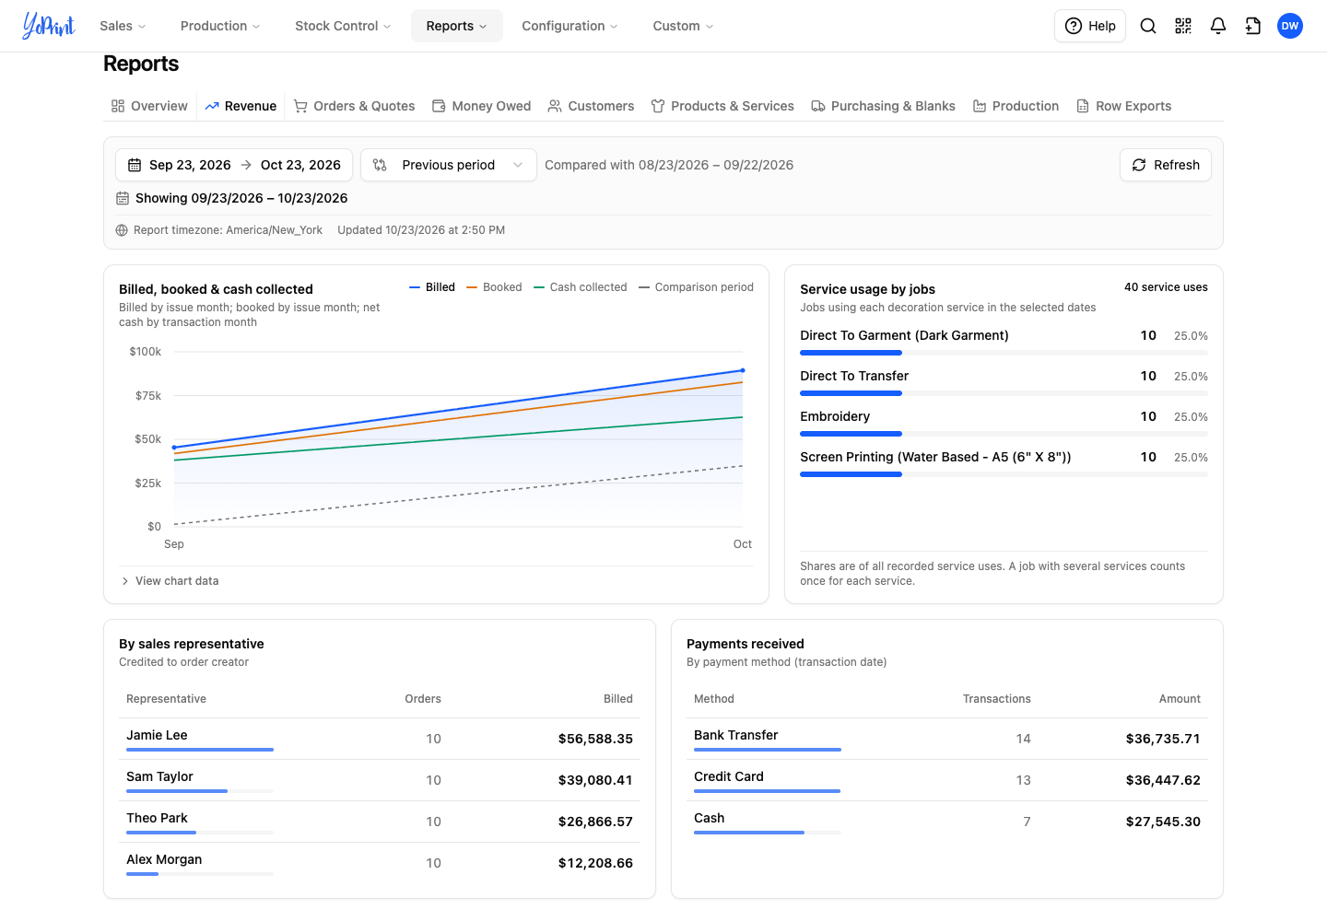Open the Money Owed tab
The height and width of the screenshot is (921, 1327).
pos(481,106)
